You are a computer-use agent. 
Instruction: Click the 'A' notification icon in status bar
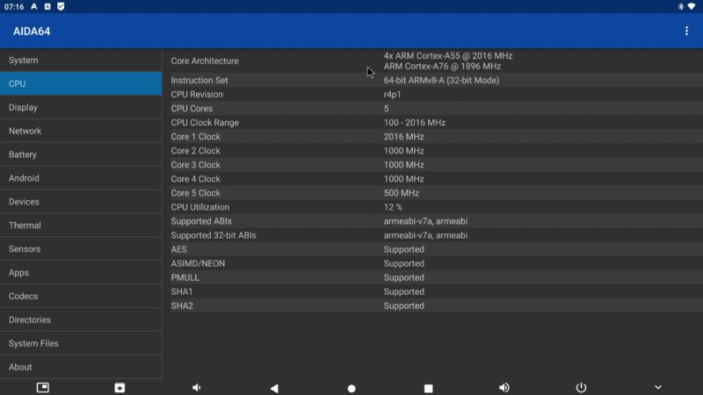coord(34,7)
